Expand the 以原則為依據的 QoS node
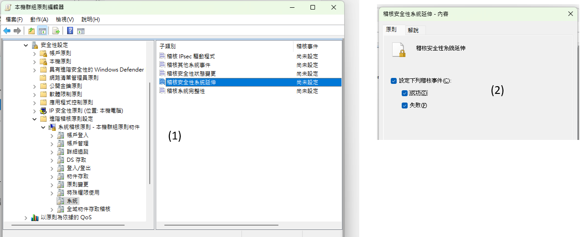The width and height of the screenshot is (587, 237). (26, 217)
